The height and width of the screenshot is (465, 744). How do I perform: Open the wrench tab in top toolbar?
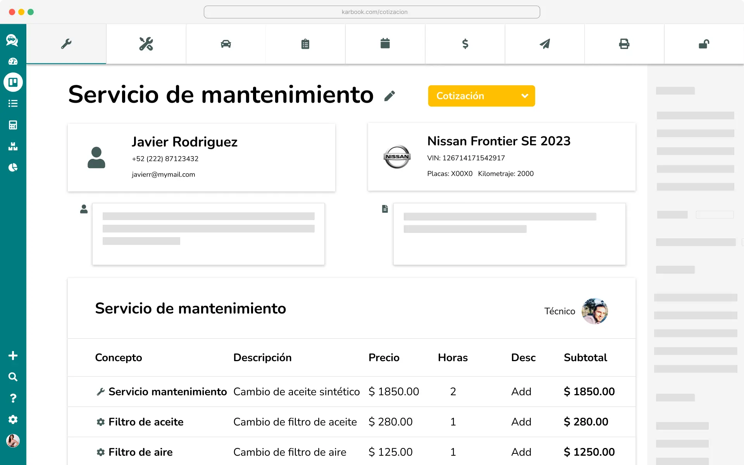coord(66,44)
